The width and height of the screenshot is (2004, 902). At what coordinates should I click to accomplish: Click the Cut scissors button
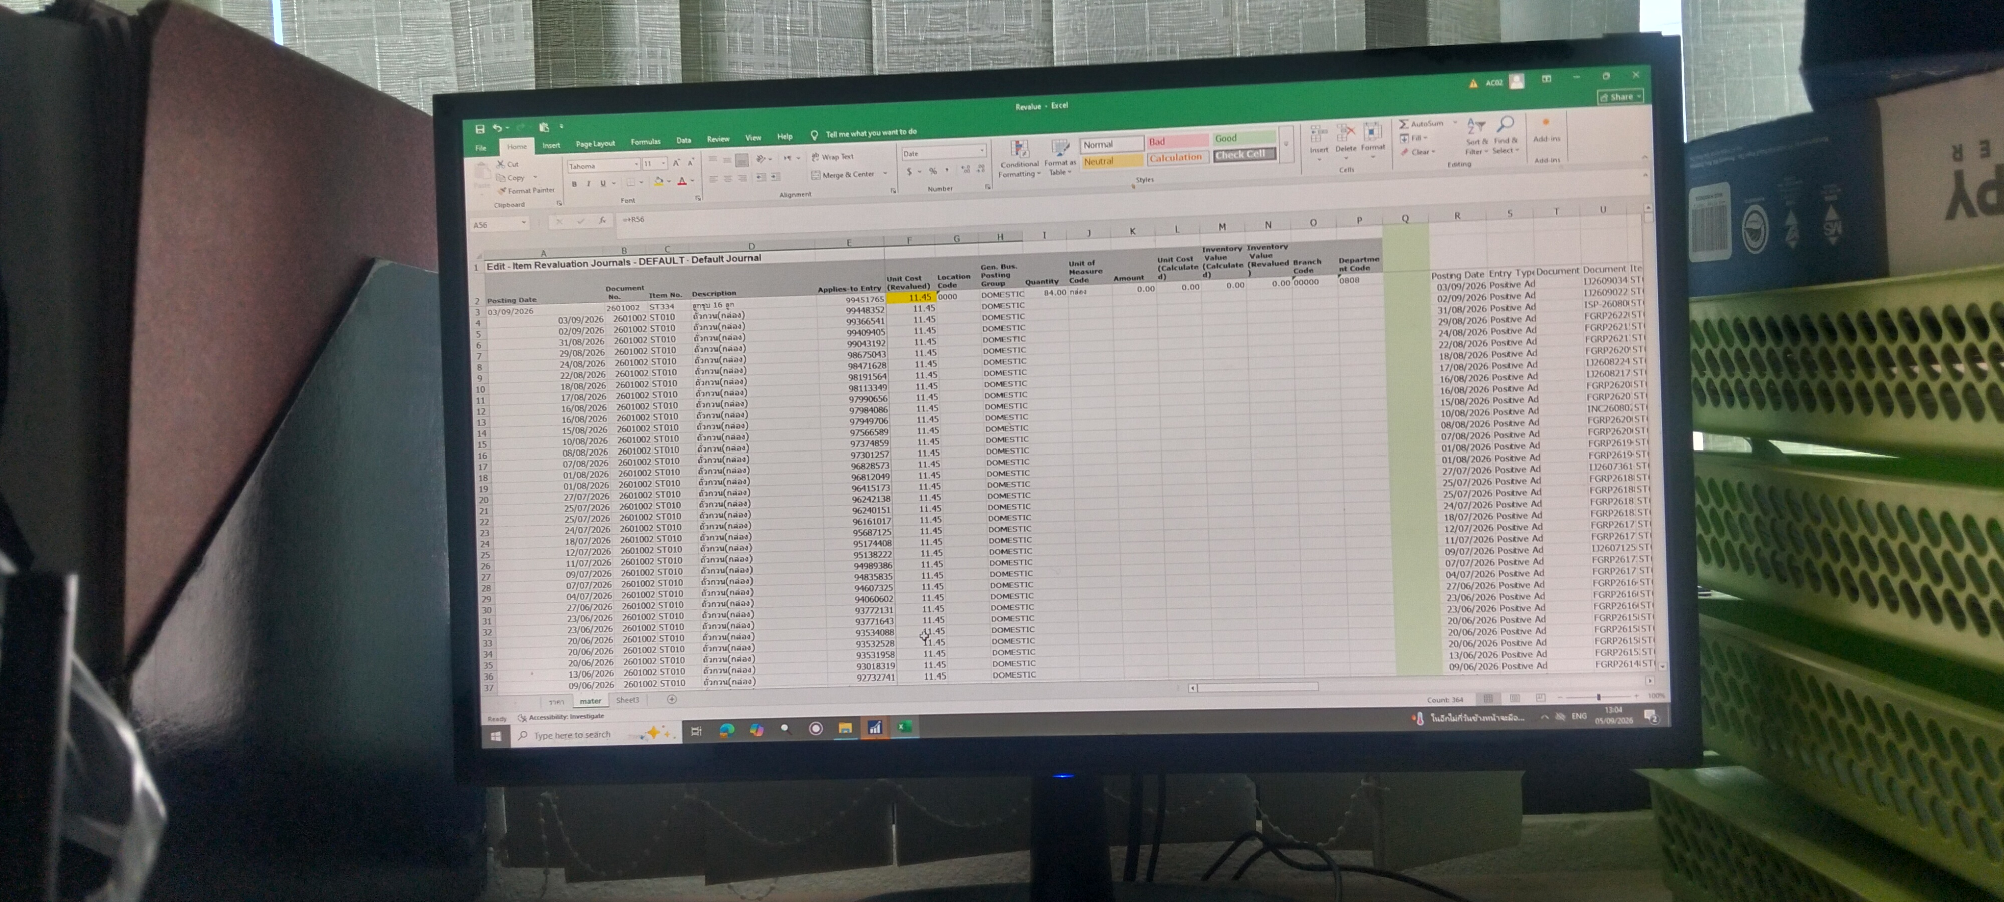[x=507, y=164]
